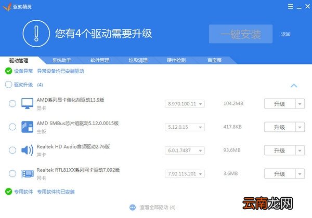The image size is (312, 218).
Task: Click the 一键安装 button
Action: tap(241, 34)
